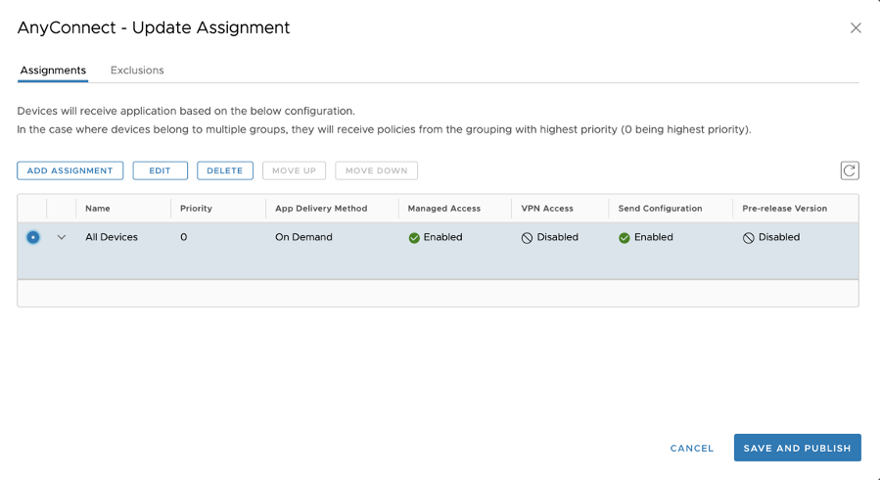Click the priority value 0 cell
The width and height of the screenshot is (880, 481).
[183, 237]
